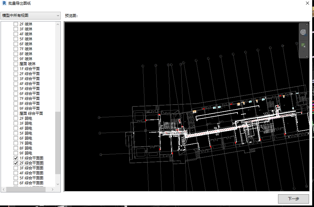
Task: Open the 模型中所有视图 dropdown
Action: pyautogui.click(x=30, y=16)
